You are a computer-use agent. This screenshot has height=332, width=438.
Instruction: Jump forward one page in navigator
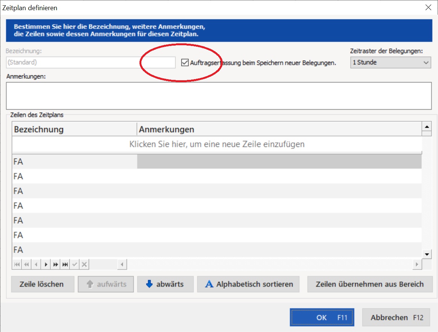55,265
